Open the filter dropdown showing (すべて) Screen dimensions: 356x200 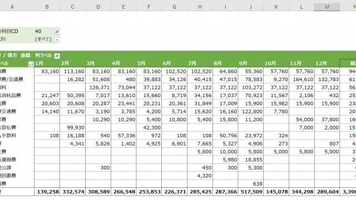[x=57, y=40]
